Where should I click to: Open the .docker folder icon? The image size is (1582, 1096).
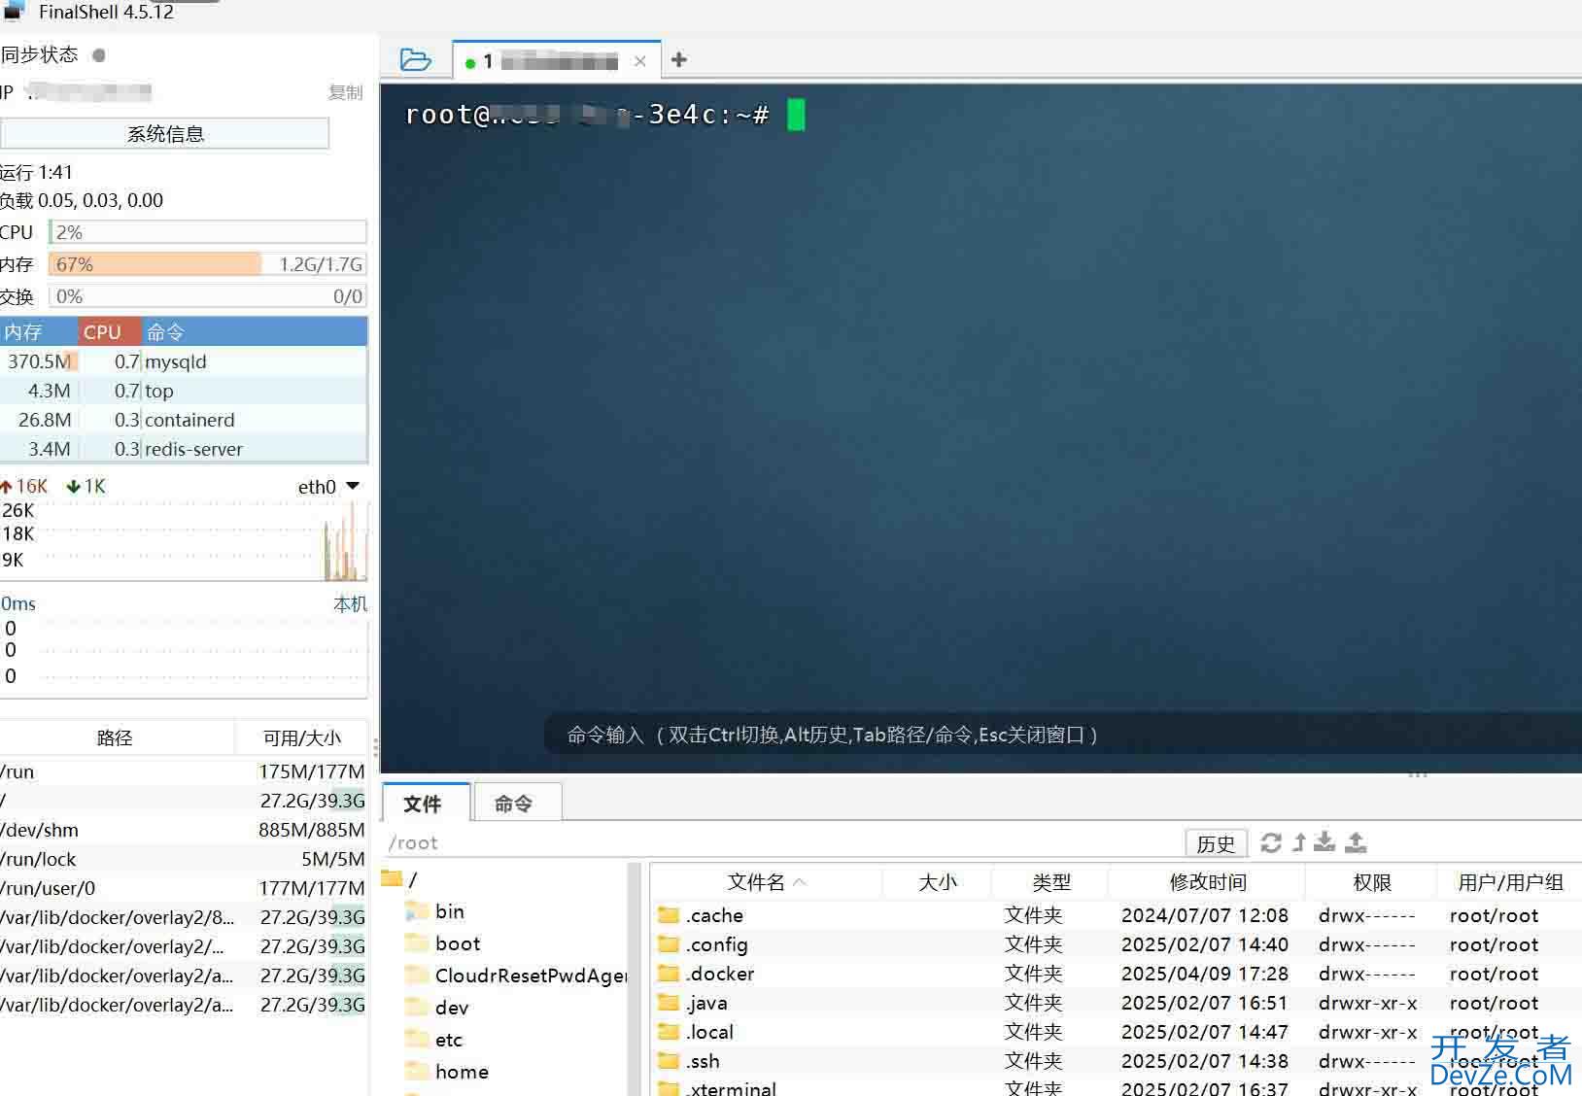pyautogui.click(x=669, y=974)
